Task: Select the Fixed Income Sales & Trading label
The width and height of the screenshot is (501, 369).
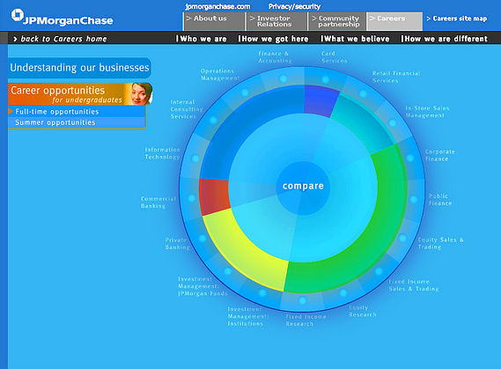Action: 414,285
